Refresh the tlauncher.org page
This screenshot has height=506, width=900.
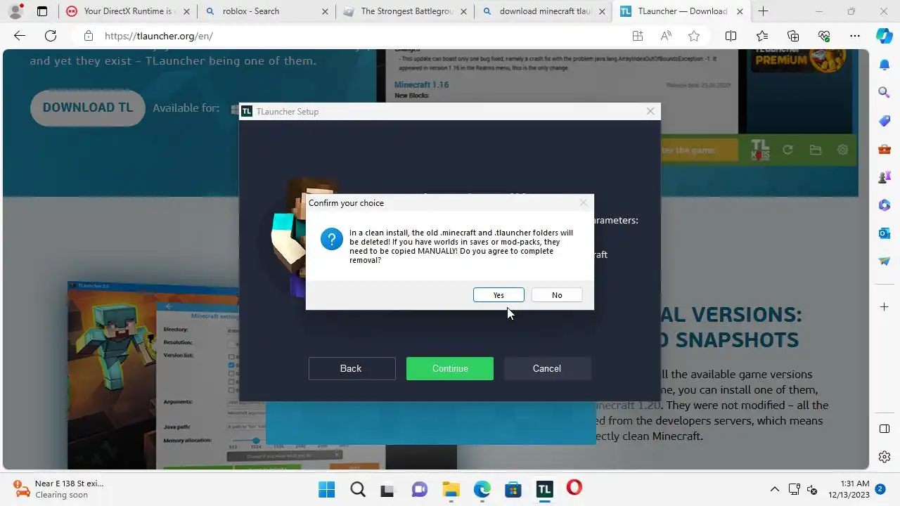point(51,36)
